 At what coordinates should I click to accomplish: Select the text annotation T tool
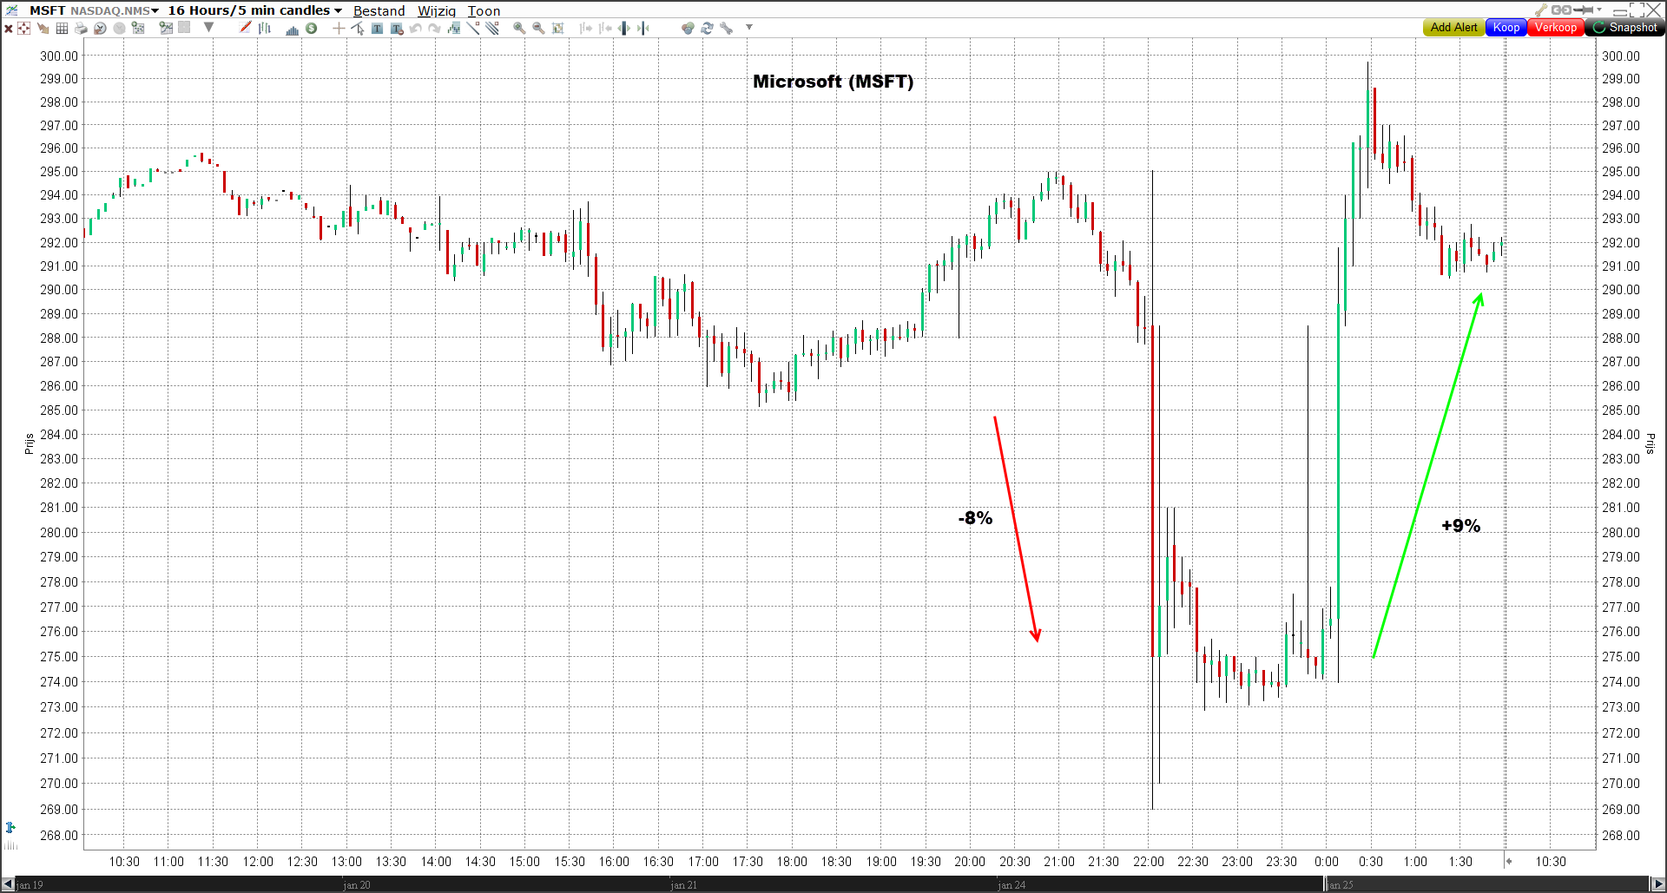pos(377,28)
